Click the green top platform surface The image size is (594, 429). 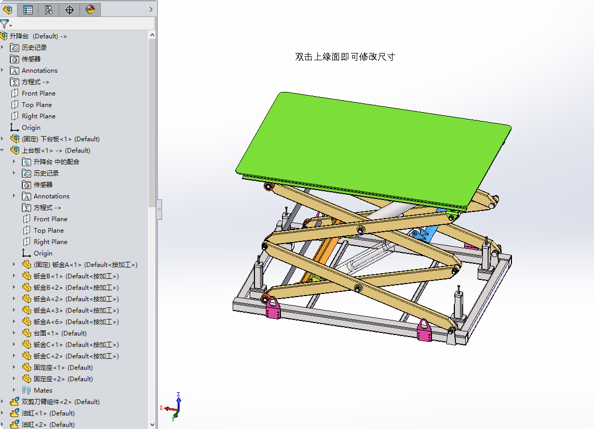point(373,150)
